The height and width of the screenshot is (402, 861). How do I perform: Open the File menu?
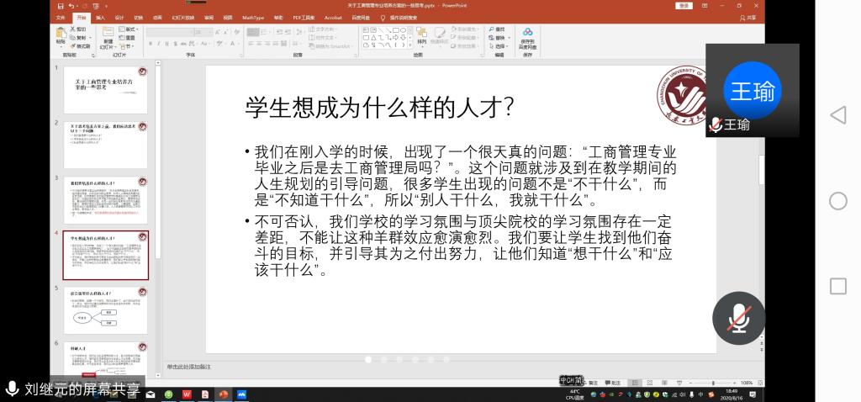pos(61,17)
